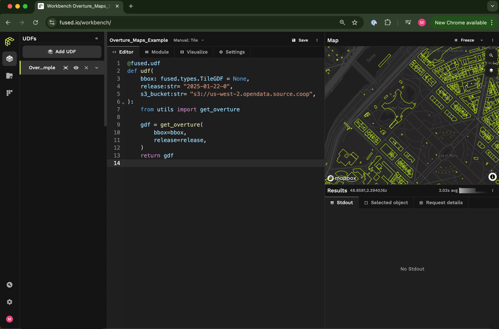
Task: Select the Workbench Overture_Maps browser tab
Action: 79,6
